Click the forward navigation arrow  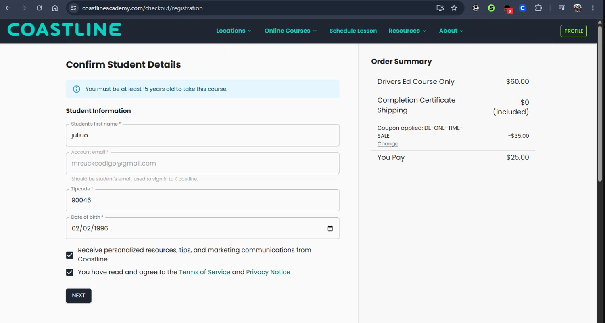pos(23,8)
